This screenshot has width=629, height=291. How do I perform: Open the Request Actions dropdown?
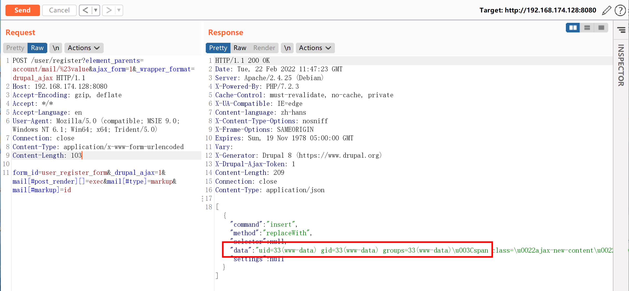pyautogui.click(x=84, y=48)
